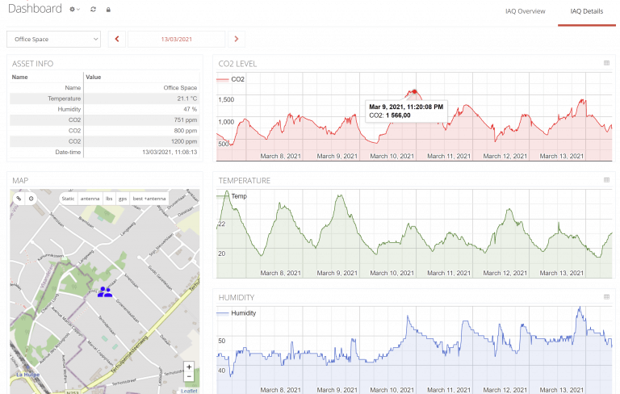The height and width of the screenshot is (394, 620).
Task: Switch to the IAQ Details tab
Action: click(x=586, y=11)
